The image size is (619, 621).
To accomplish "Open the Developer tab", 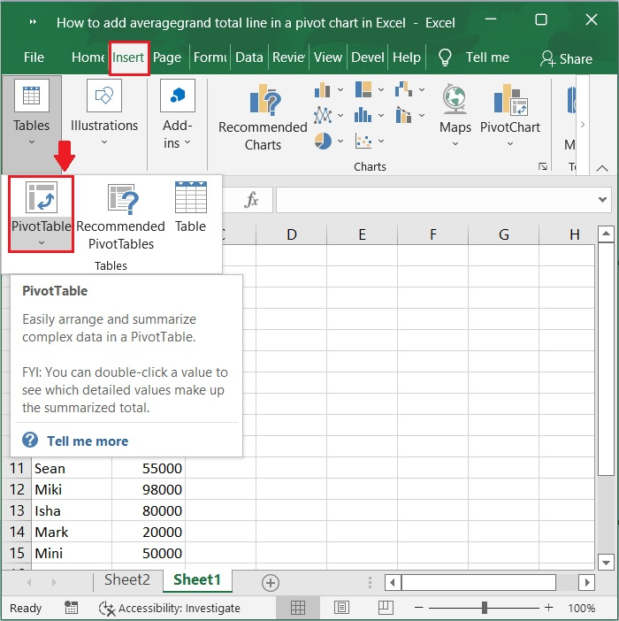I will coord(368,57).
